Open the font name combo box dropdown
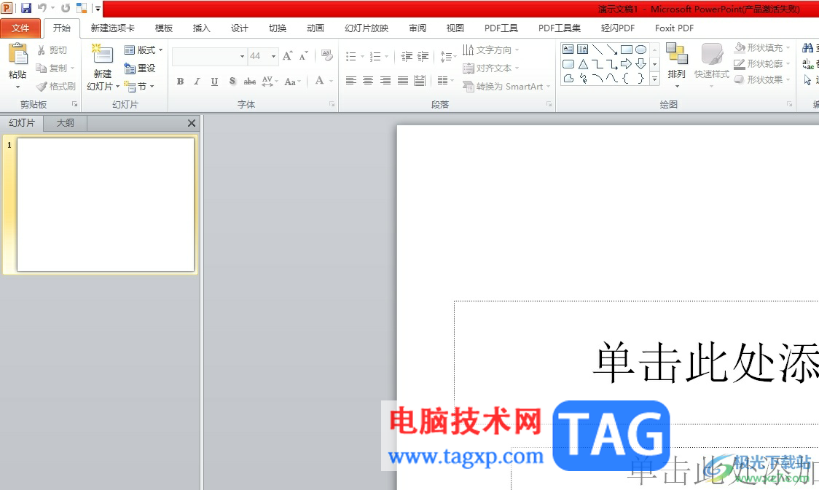This screenshot has width=819, height=490. pyautogui.click(x=242, y=56)
